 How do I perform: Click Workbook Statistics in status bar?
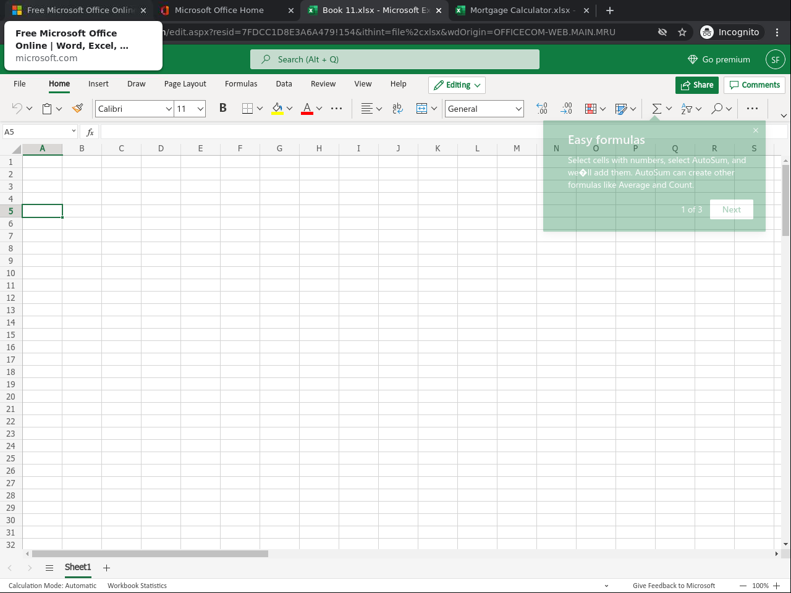pyautogui.click(x=137, y=586)
